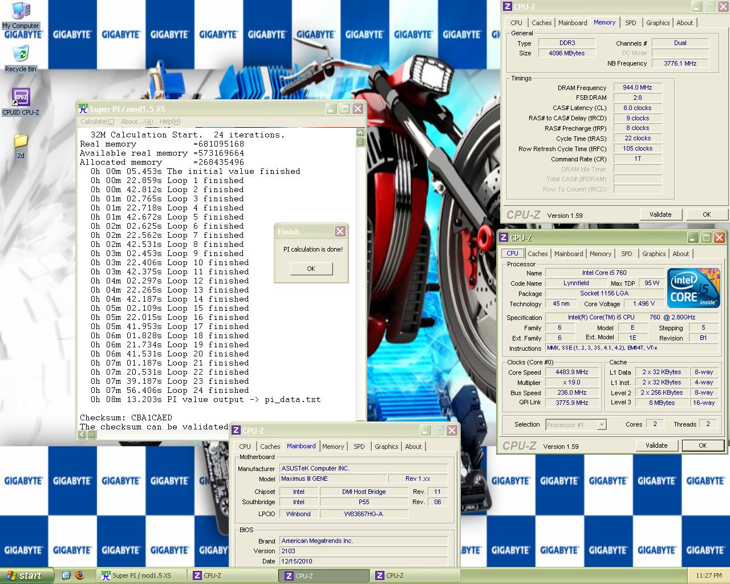Click vertical scrollbar thumb in Super PI window
The image size is (730, 584).
(360, 142)
